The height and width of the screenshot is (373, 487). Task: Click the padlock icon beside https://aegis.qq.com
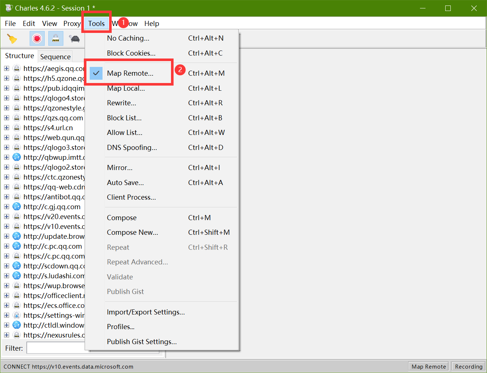point(17,68)
